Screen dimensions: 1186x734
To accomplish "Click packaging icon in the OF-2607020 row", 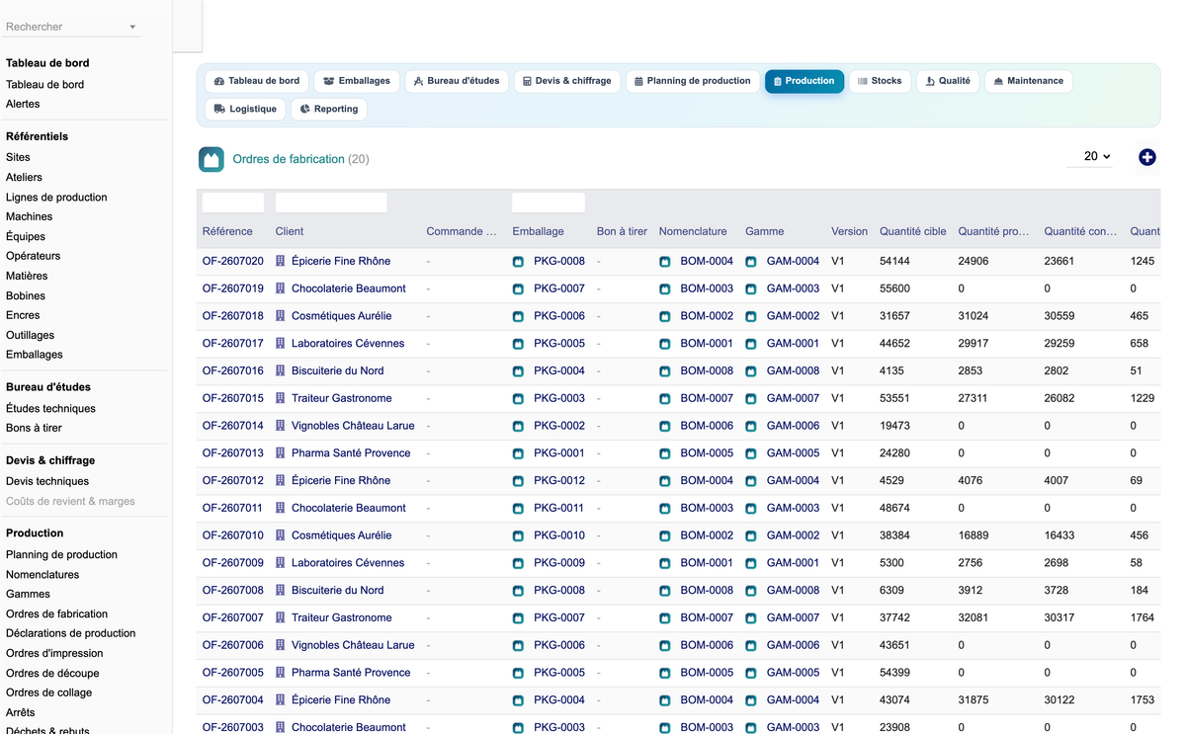I will click(518, 262).
